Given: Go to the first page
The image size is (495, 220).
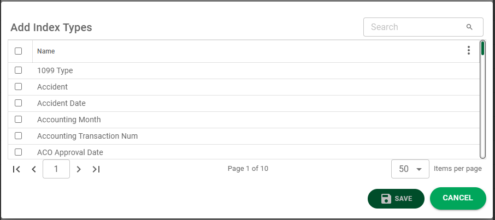Looking at the screenshot, I should [16, 169].
